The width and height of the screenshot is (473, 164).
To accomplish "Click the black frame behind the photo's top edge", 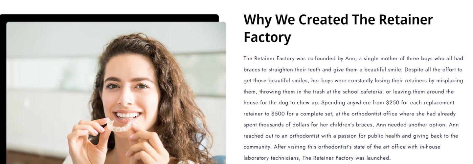I will click(112, 18).
